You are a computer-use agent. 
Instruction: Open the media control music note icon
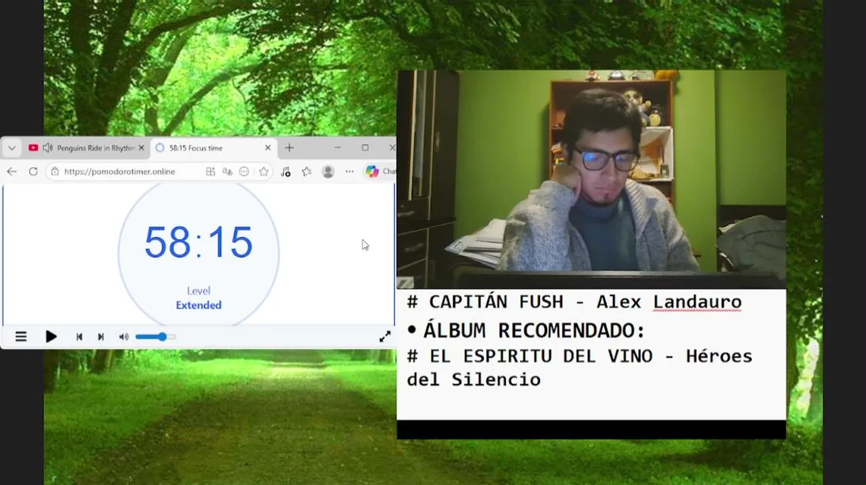pyautogui.click(x=285, y=172)
